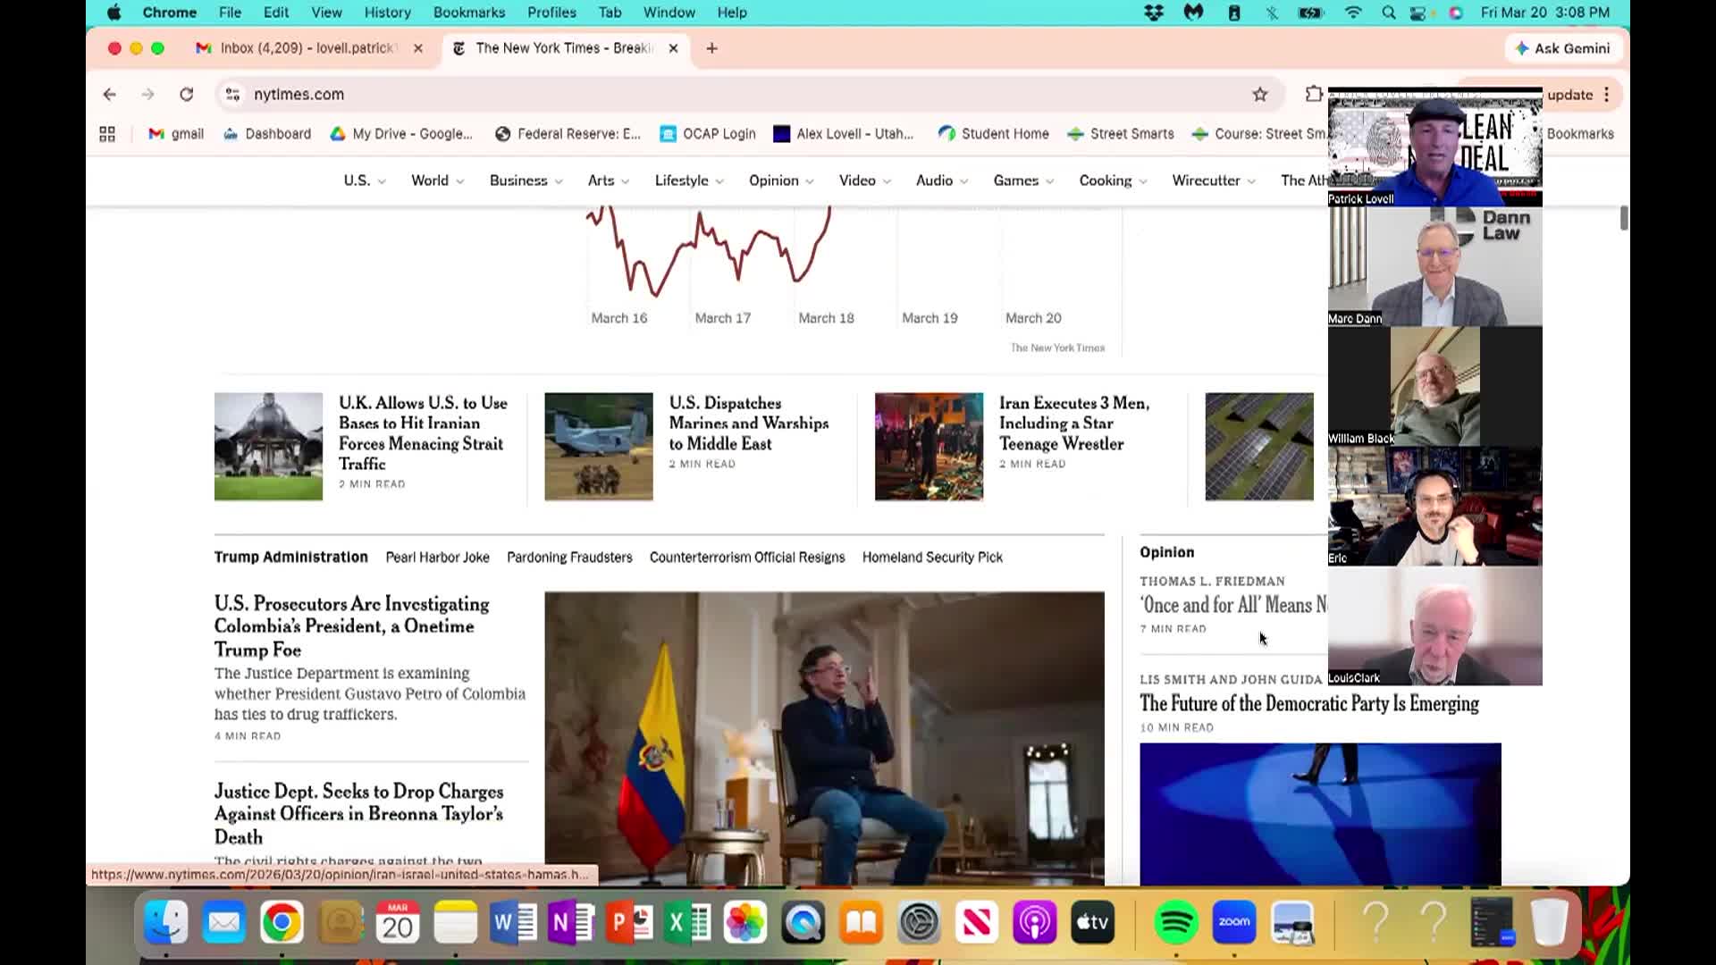The height and width of the screenshot is (965, 1716).
Task: Open the Bookmarks menu in menu bar
Action: click(468, 13)
